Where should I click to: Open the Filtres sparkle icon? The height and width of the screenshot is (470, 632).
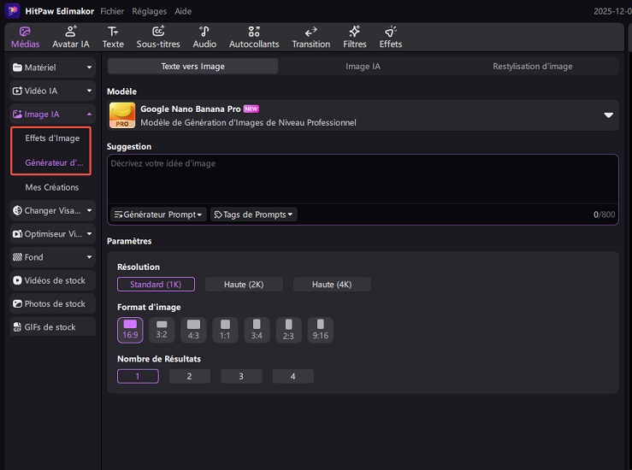click(354, 32)
